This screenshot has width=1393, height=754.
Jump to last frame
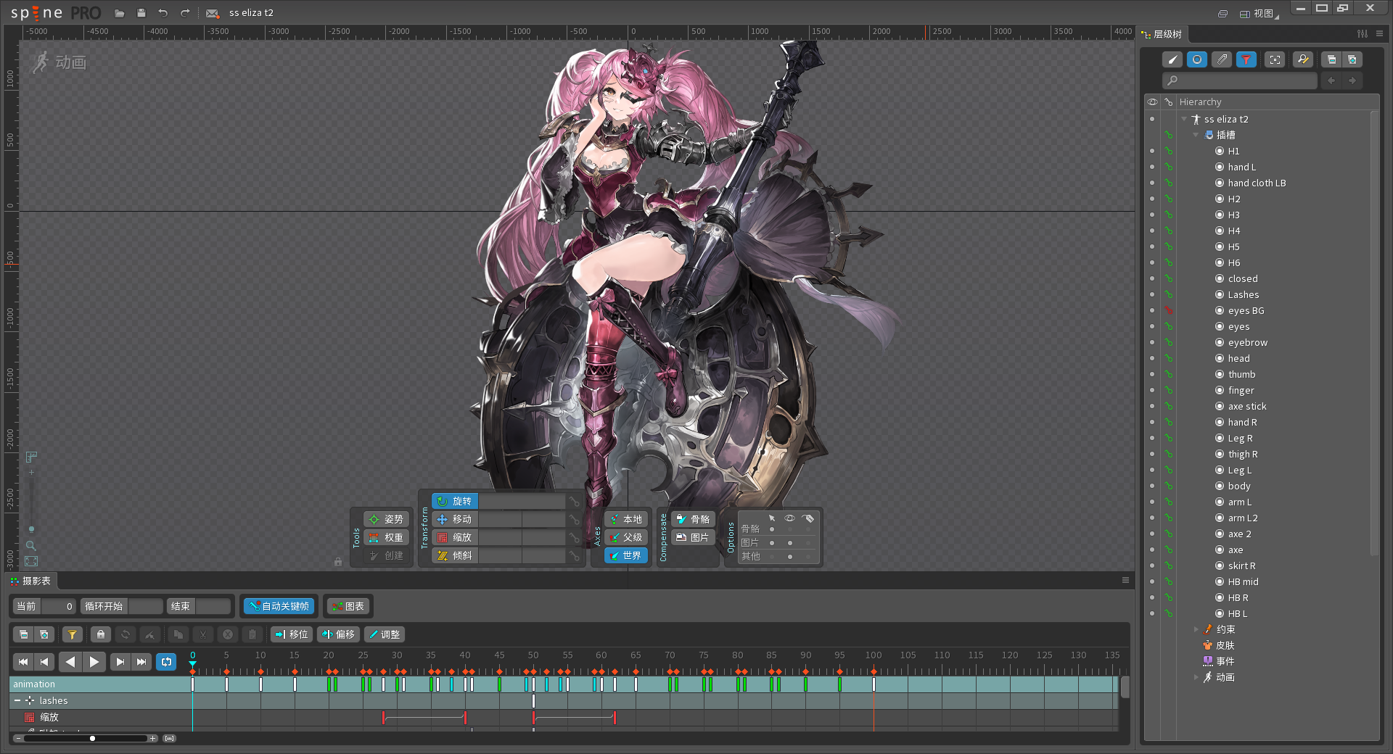tap(141, 661)
